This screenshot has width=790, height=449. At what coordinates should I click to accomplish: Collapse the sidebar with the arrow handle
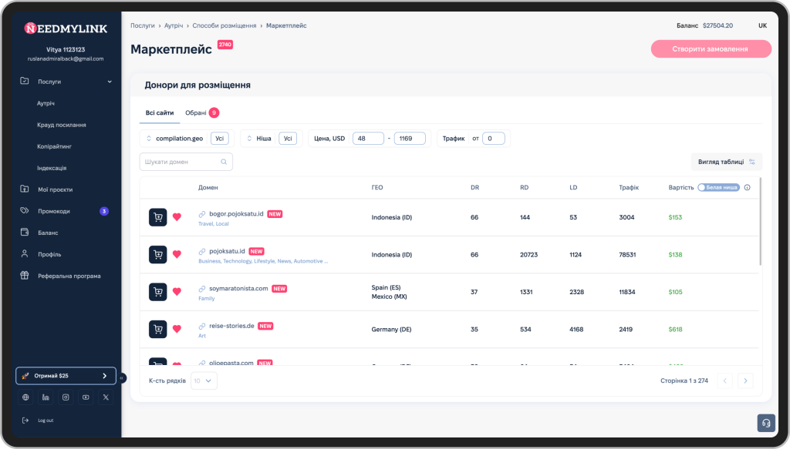pos(121,377)
